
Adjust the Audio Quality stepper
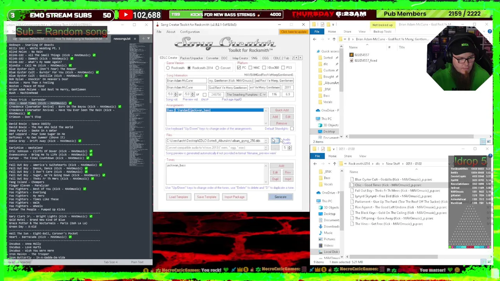[x=289, y=148]
